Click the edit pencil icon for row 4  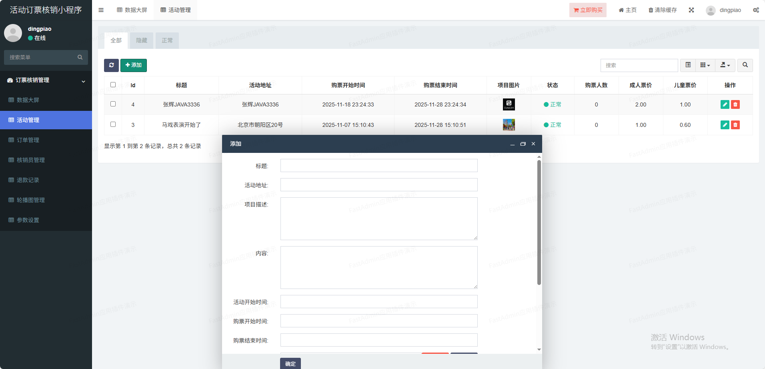725,104
